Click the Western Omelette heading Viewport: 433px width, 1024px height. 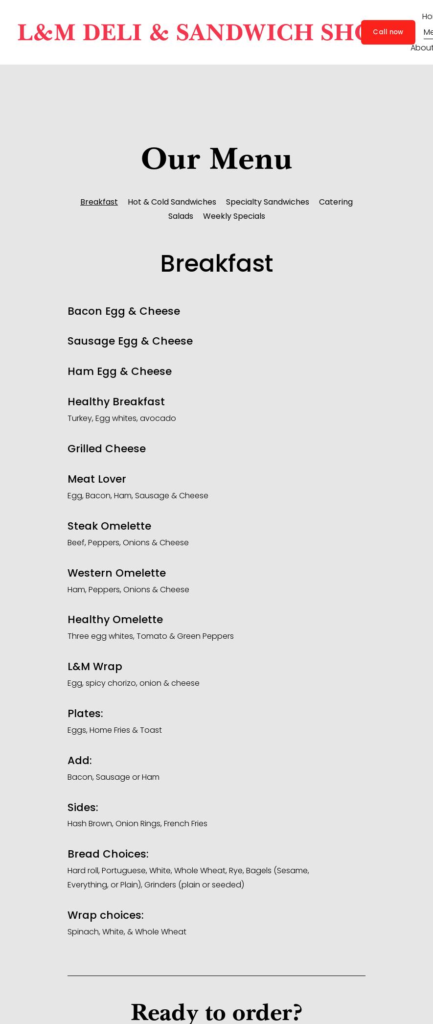pos(116,573)
